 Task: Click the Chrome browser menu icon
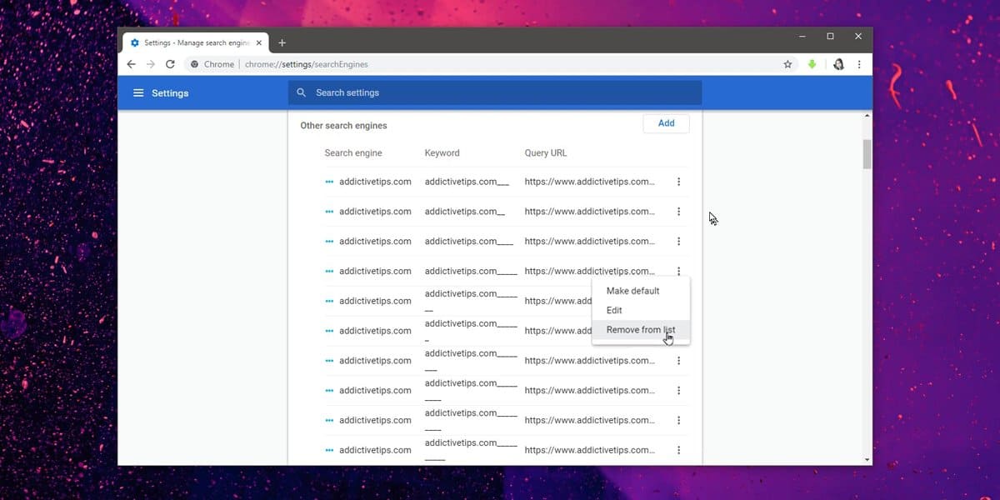(859, 63)
